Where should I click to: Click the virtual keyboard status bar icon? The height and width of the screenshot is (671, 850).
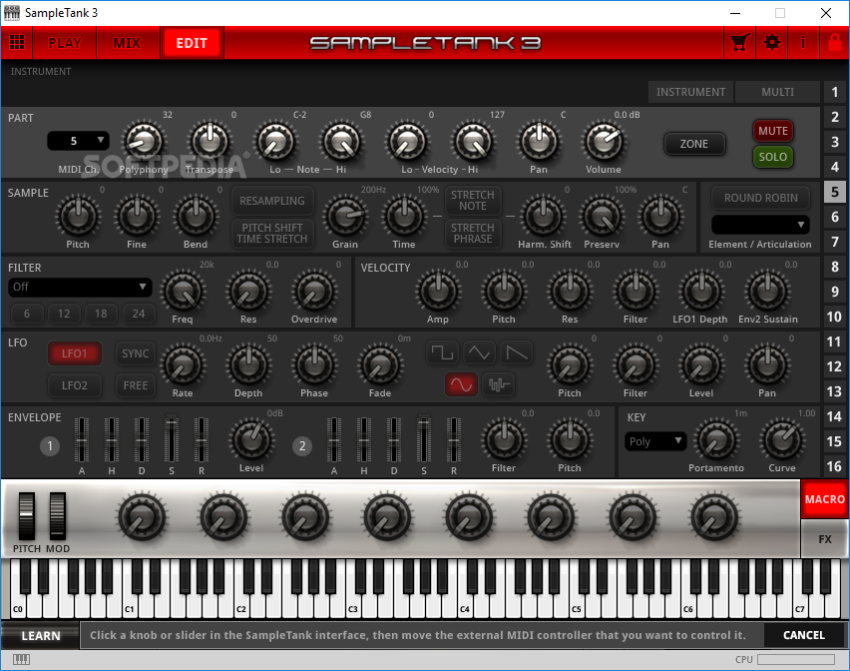point(21,659)
